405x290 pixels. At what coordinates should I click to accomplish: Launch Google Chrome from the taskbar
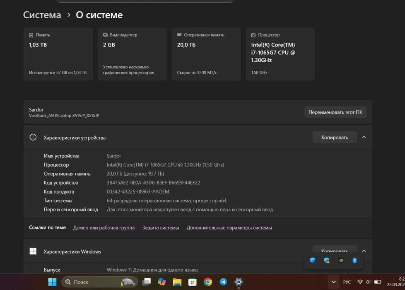pyautogui.click(x=208, y=282)
